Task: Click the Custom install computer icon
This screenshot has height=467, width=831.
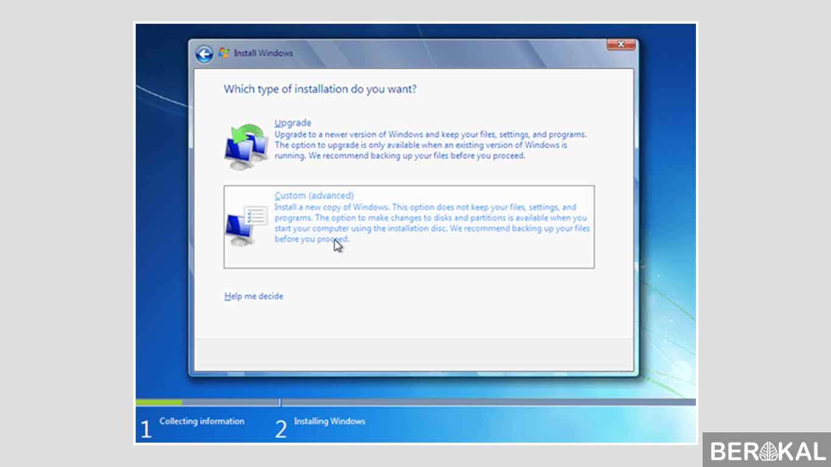Action: pos(246,226)
